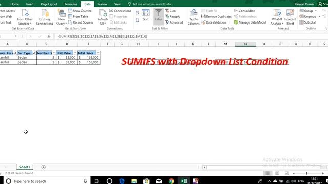Create a Forecast Sheet
The height and width of the screenshot is (184, 328).
290,17
